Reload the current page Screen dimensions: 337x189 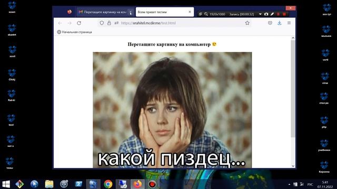79,23
